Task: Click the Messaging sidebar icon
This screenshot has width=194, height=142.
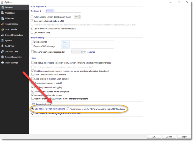Action: (2, 13)
